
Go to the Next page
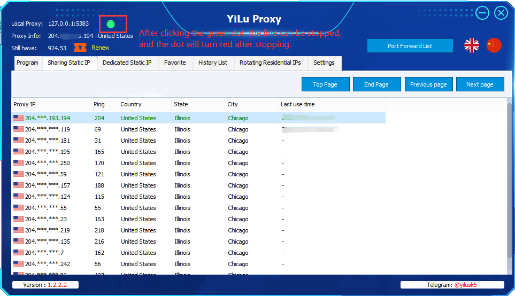coord(480,84)
